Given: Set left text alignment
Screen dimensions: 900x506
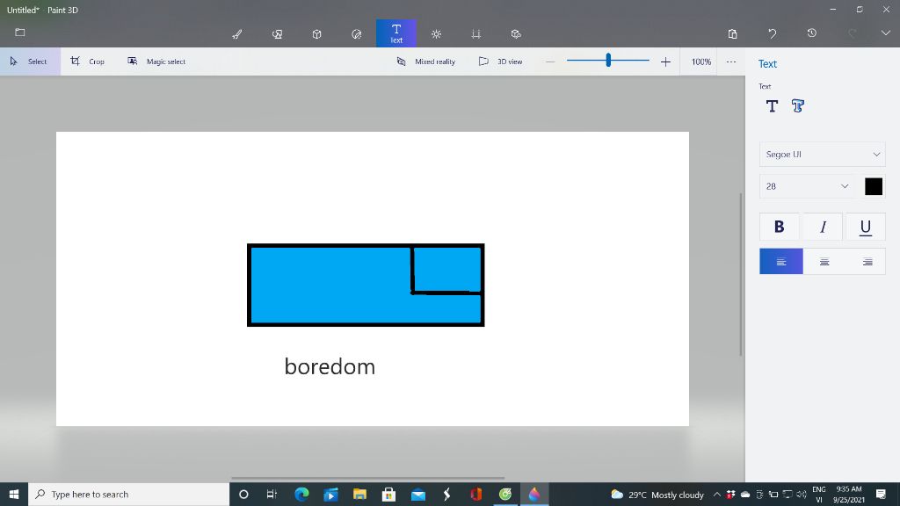Looking at the screenshot, I should click(781, 262).
